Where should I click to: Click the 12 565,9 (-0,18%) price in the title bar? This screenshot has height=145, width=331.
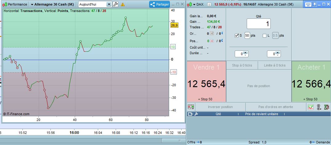point(228,4)
